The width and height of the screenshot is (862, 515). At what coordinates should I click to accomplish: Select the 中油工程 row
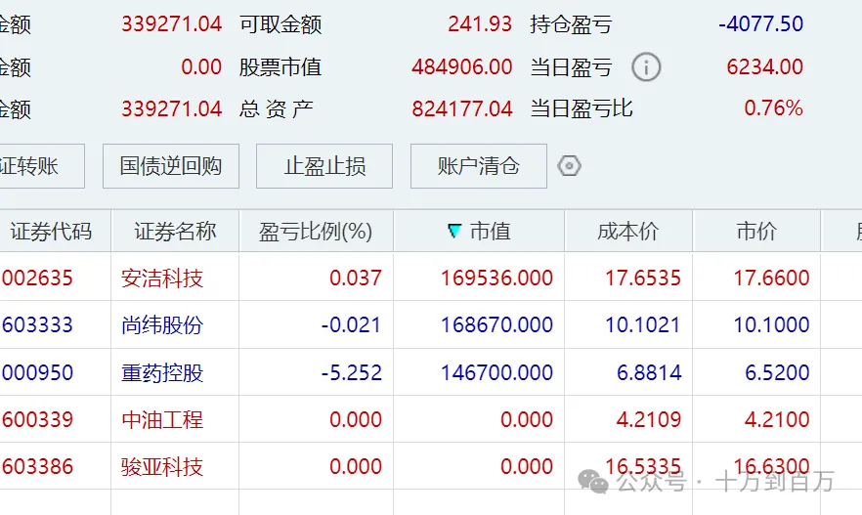(431, 419)
